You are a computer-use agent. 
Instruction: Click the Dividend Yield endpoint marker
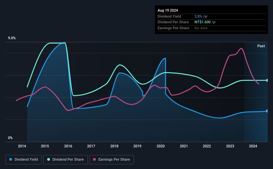click(267, 111)
